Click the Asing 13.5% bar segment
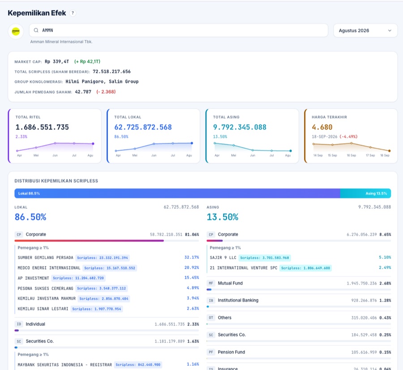This screenshot has width=403, height=370. 365,194
